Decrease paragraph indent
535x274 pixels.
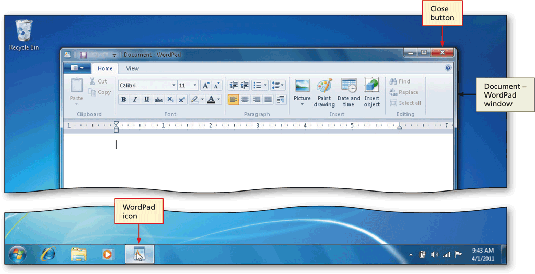tap(234, 85)
